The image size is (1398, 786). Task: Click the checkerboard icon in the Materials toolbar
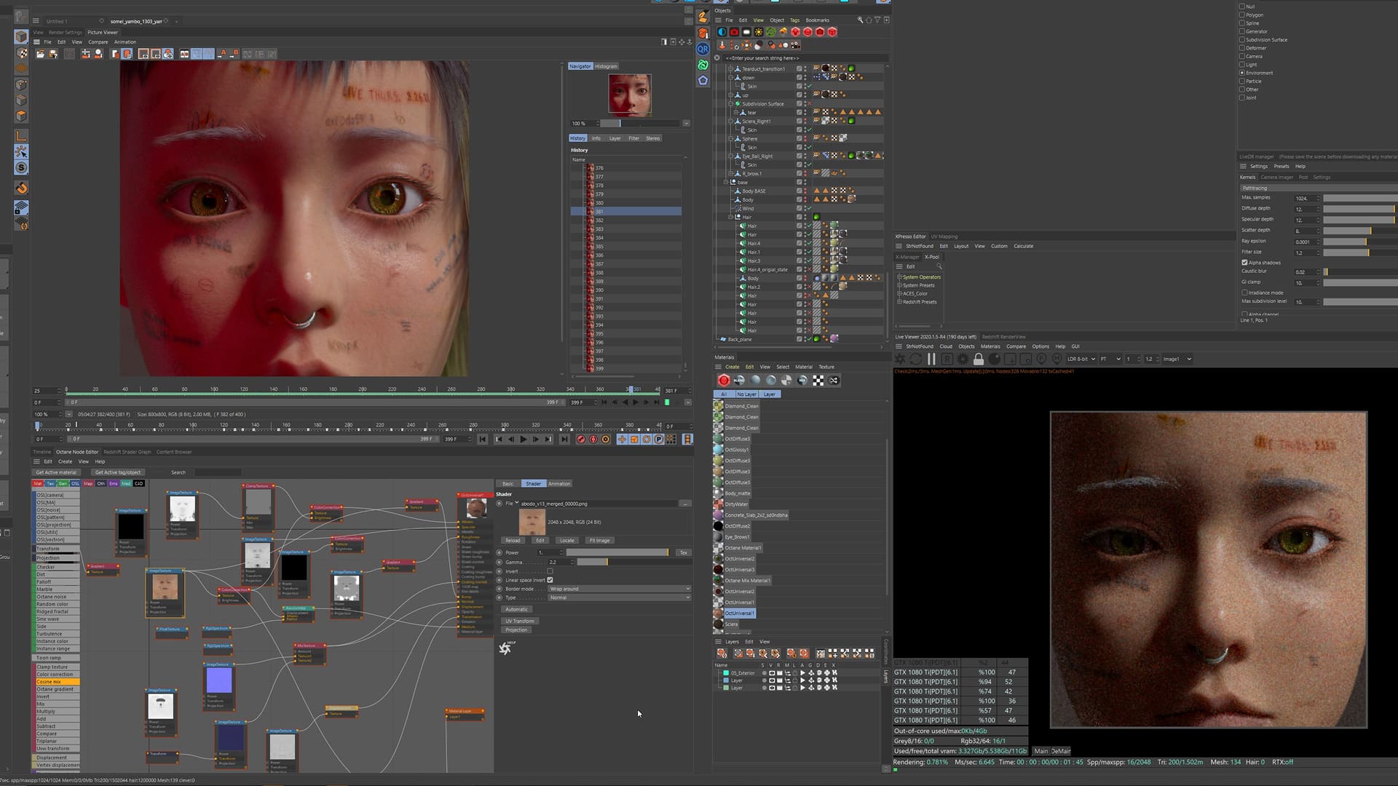[x=818, y=380]
